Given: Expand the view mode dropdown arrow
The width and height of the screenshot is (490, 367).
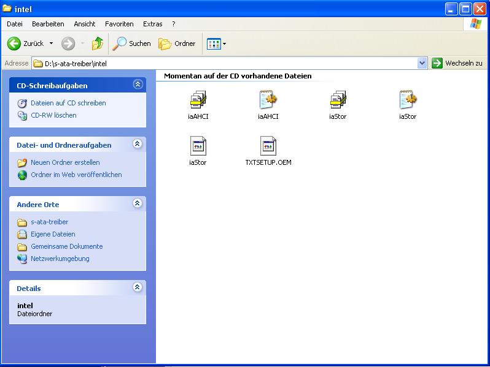Looking at the screenshot, I should tap(224, 44).
